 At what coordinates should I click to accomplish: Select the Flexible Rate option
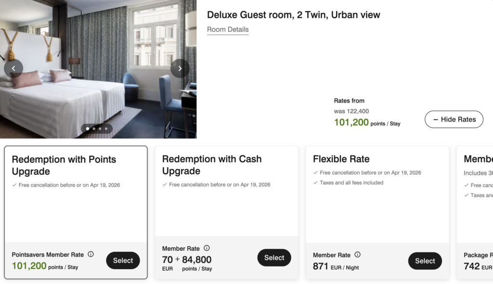(425, 261)
